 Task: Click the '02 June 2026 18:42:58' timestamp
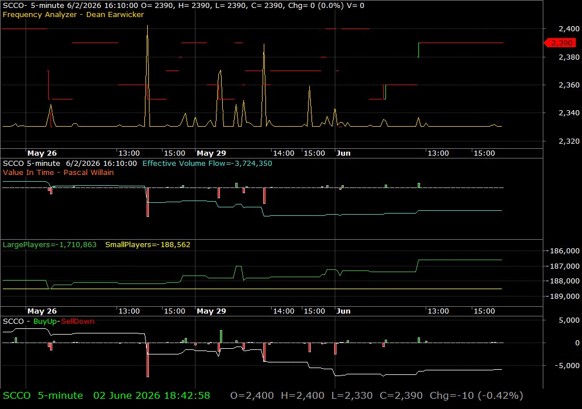tap(152, 395)
